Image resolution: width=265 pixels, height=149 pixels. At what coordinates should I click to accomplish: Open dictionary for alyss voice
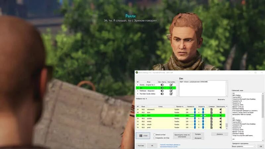211,112
